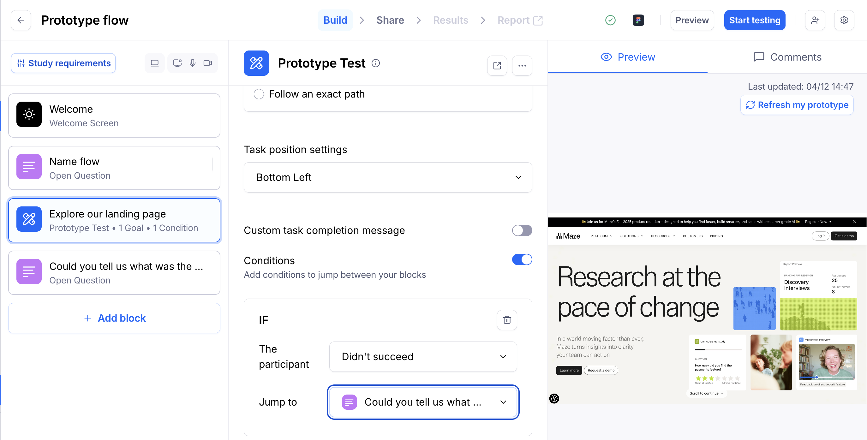
Task: Click the open-in-new-window icon beside Prototype Test
Action: coord(497,66)
